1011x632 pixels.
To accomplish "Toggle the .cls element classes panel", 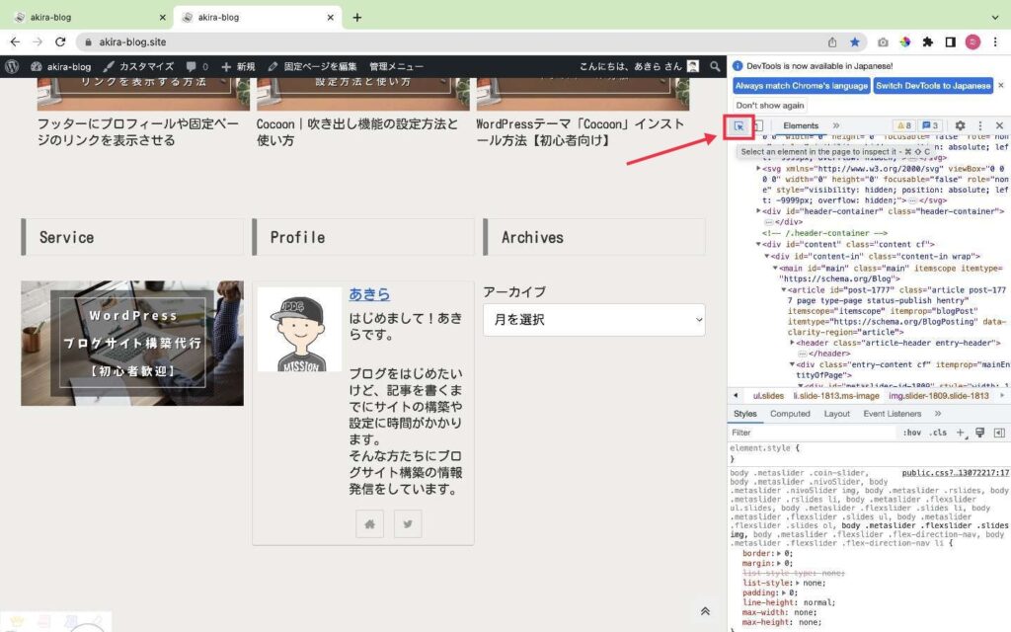I will (x=938, y=433).
